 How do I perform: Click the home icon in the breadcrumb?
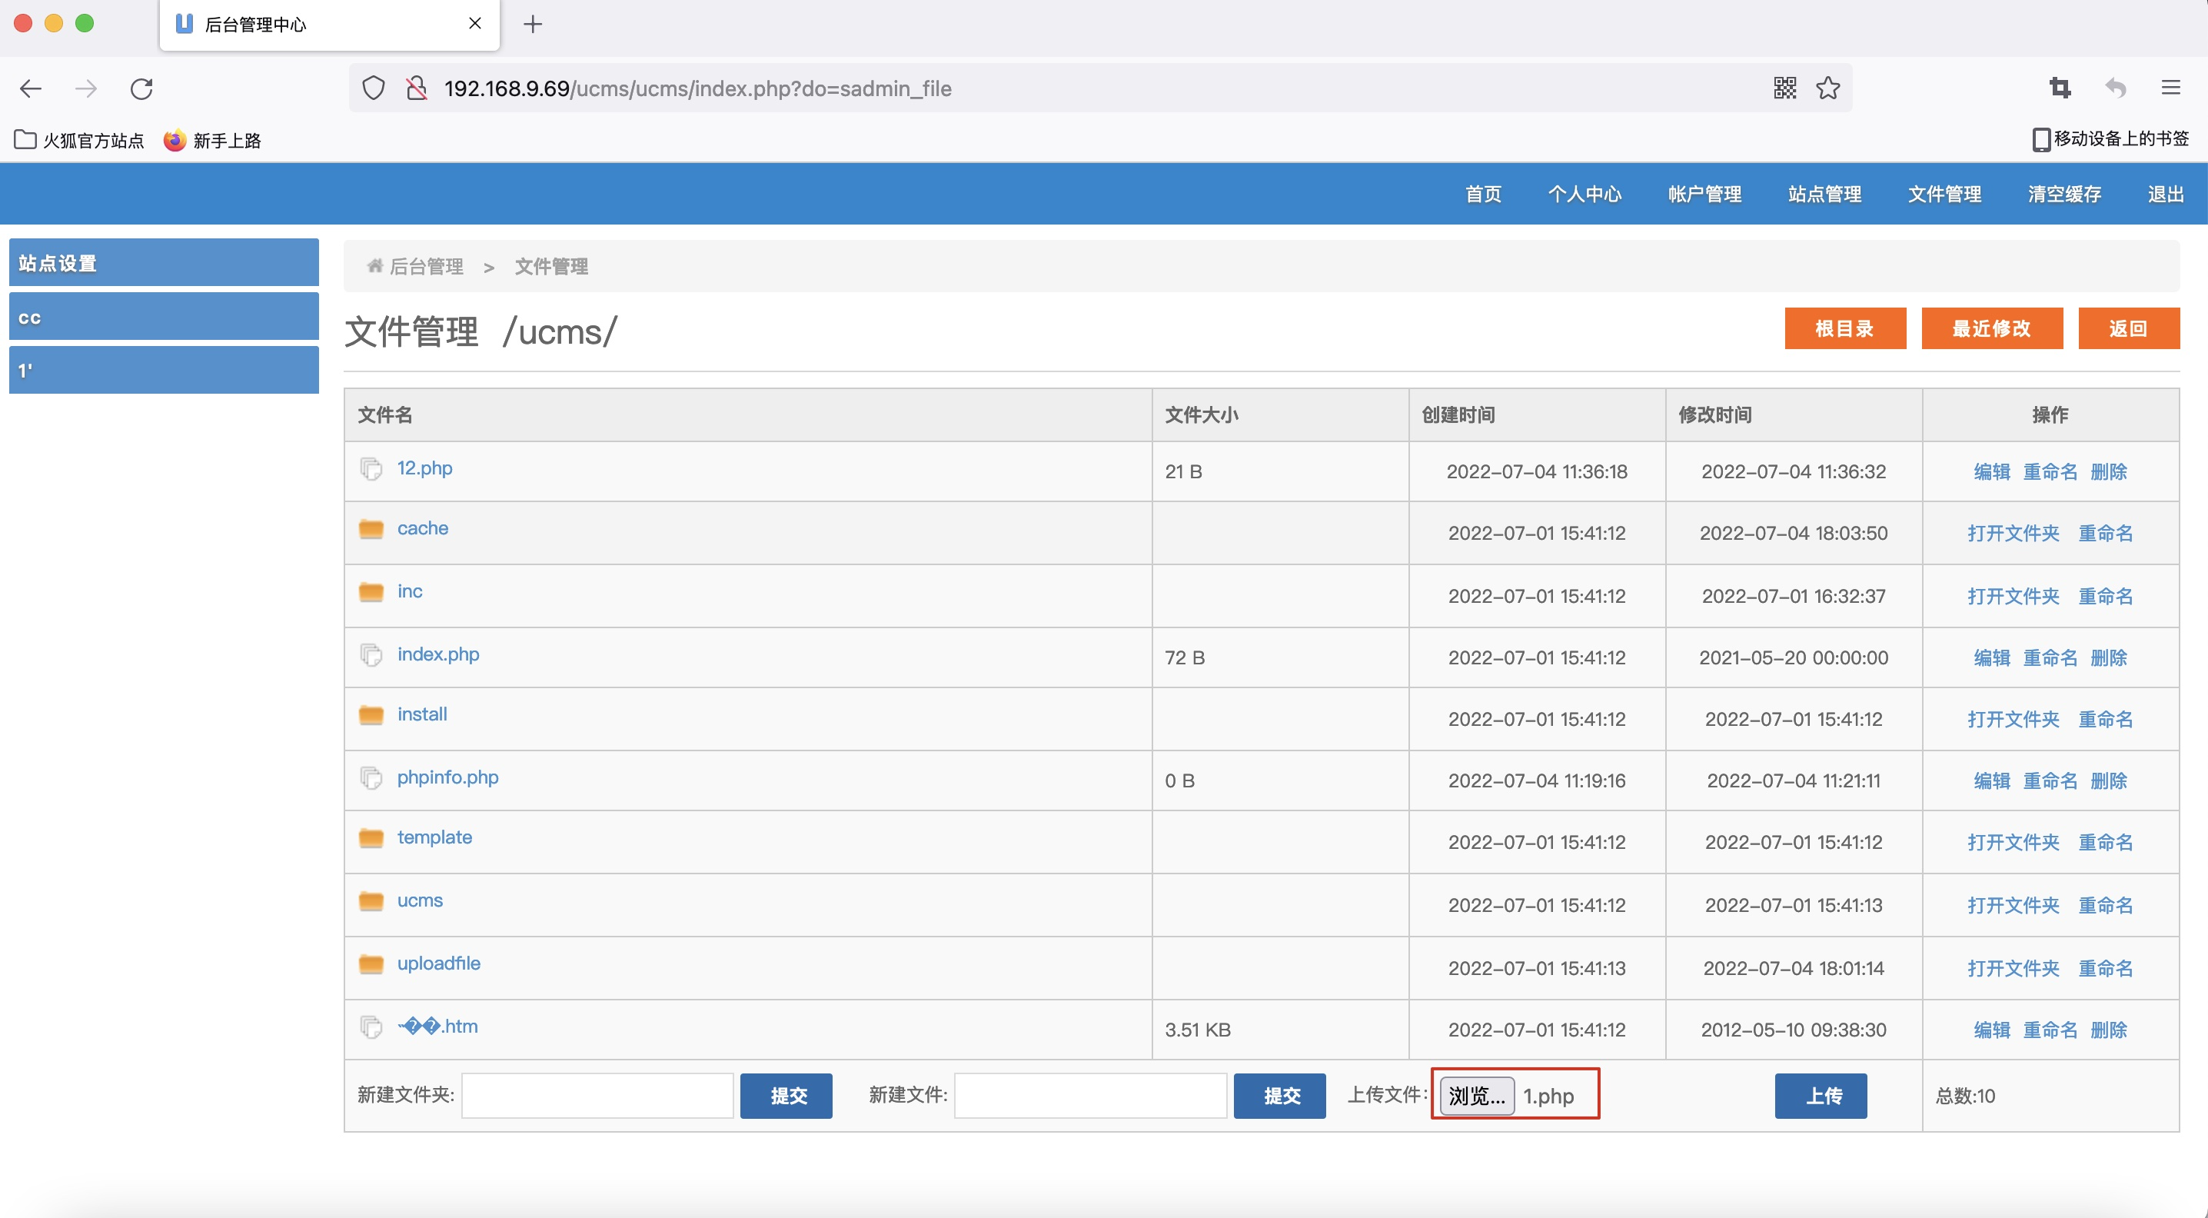[374, 266]
